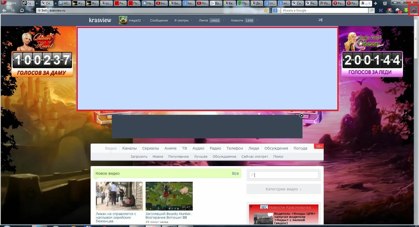Switch to the На... VK tab
This screenshot has width=419, height=227.
[147, 3]
